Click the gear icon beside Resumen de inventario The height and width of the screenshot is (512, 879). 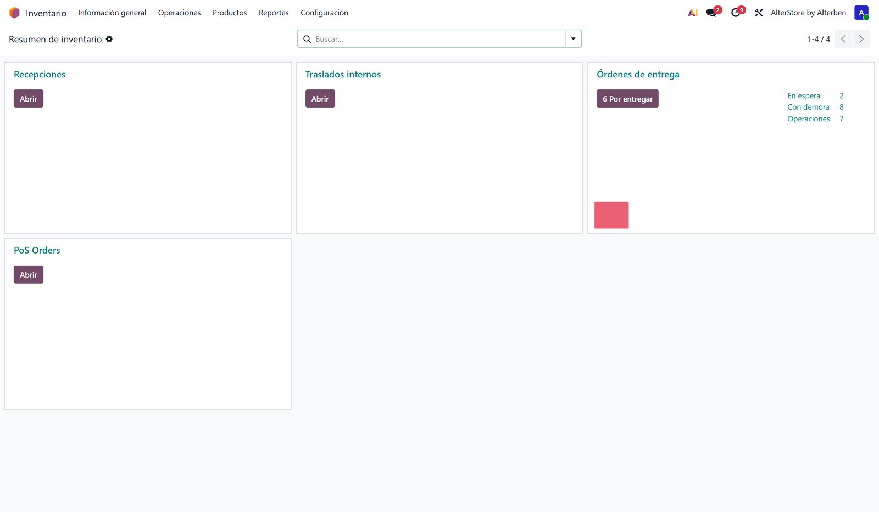[x=109, y=39]
